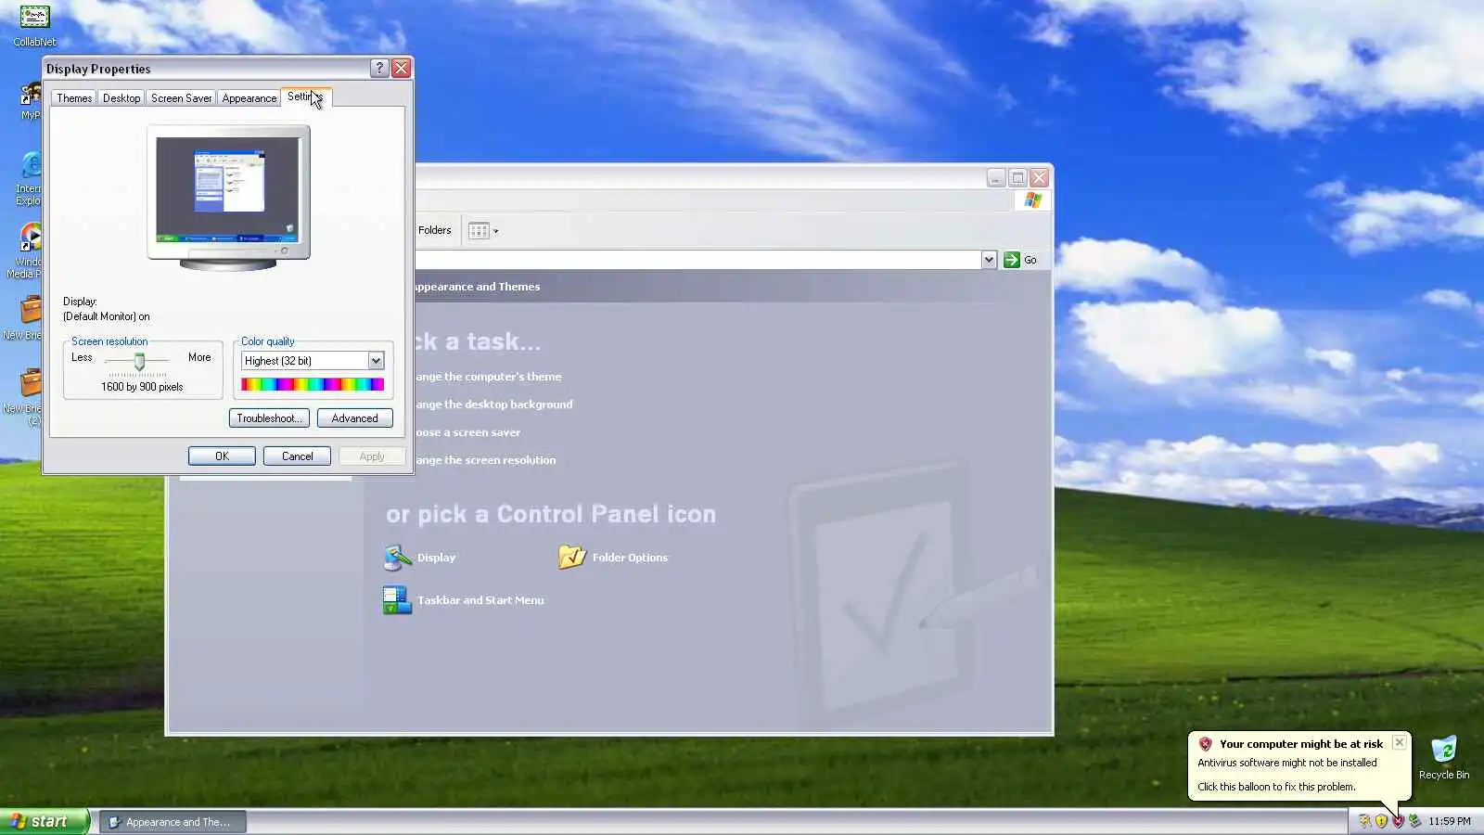Click the monitor preview image
The width and height of the screenshot is (1484, 835).
(228, 198)
